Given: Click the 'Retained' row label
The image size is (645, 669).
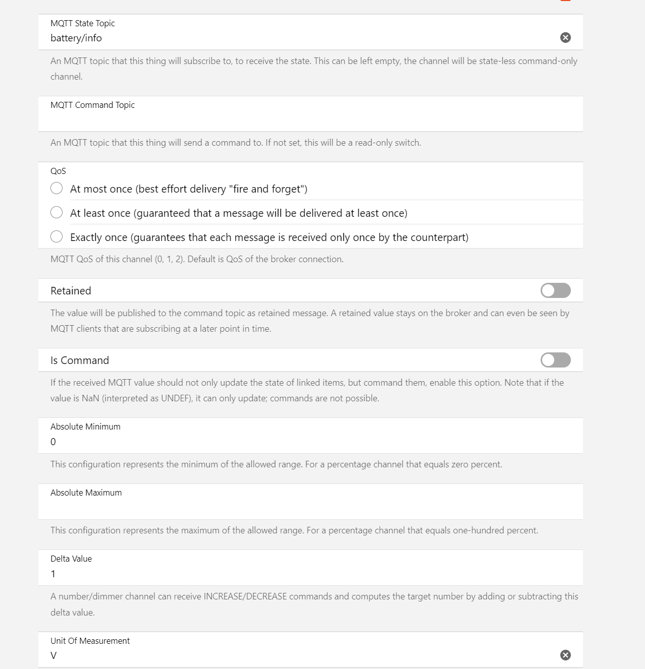Looking at the screenshot, I should (x=71, y=291).
